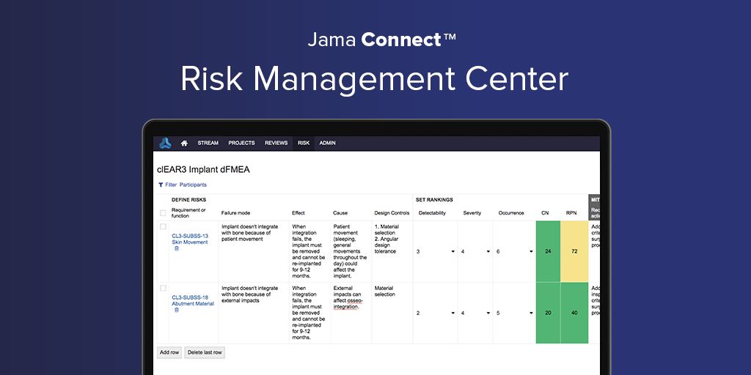This screenshot has height=375, width=751.
Task: Open Detectability dropdown showing 2
Action: click(x=436, y=313)
